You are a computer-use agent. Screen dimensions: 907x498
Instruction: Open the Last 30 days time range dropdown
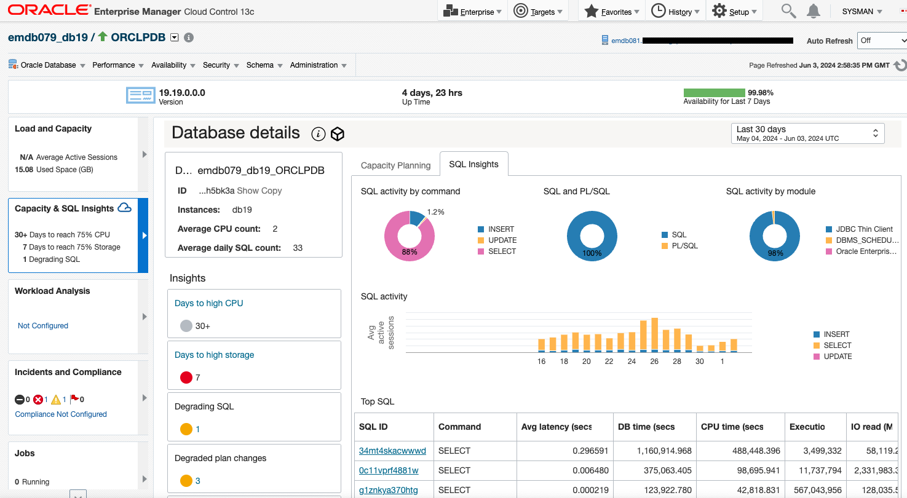807,133
